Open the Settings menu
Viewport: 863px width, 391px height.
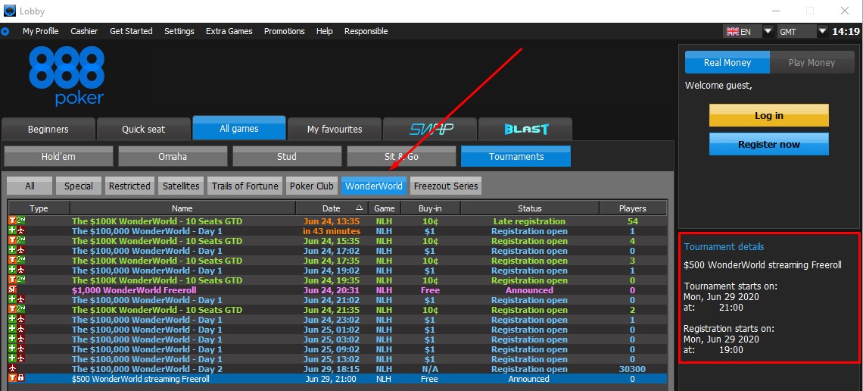click(x=179, y=31)
